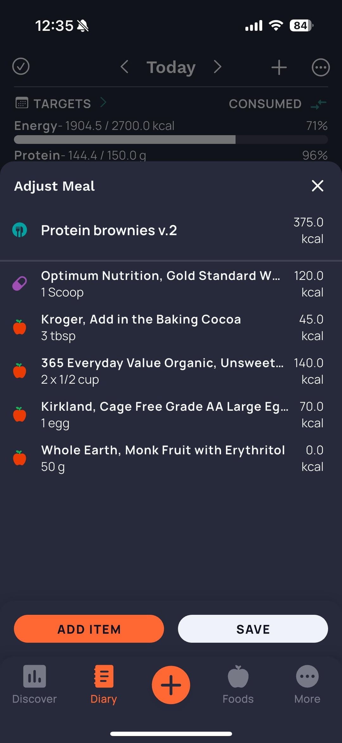Open the 365 Everyday Value Organic item
Image resolution: width=342 pixels, height=743 pixels.
tap(162, 371)
